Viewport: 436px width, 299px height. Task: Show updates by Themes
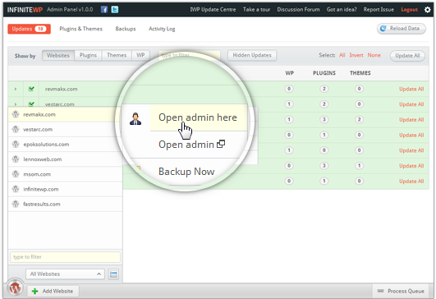pyautogui.click(x=117, y=55)
